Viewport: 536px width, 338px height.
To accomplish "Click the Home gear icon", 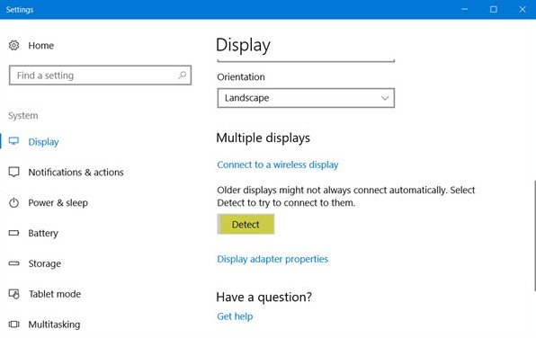I will point(14,45).
